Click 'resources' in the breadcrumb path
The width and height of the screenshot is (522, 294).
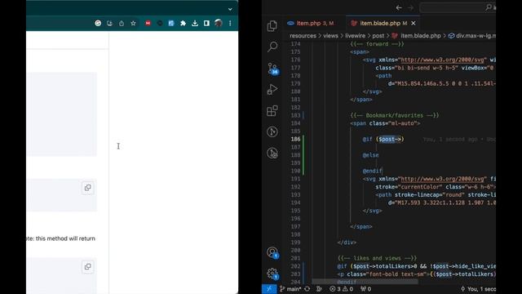303,36
